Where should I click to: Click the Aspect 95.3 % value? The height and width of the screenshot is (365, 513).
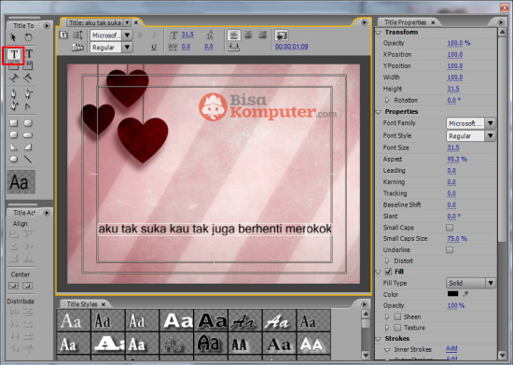pos(457,159)
